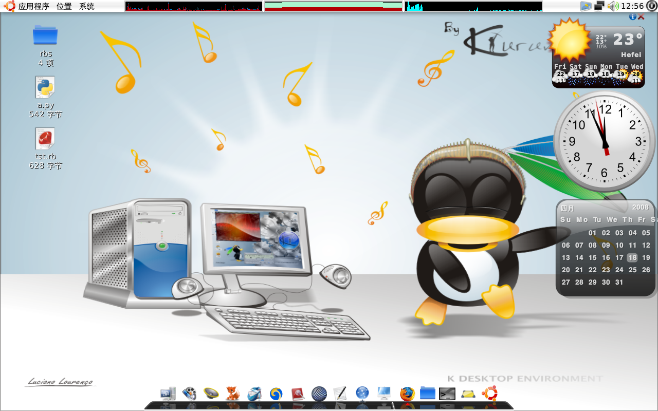Open the monitor display dock icon

click(384, 394)
